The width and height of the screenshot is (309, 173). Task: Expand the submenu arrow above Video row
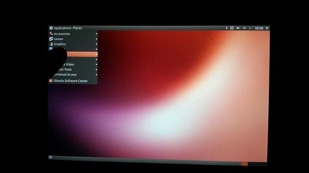(x=97, y=59)
